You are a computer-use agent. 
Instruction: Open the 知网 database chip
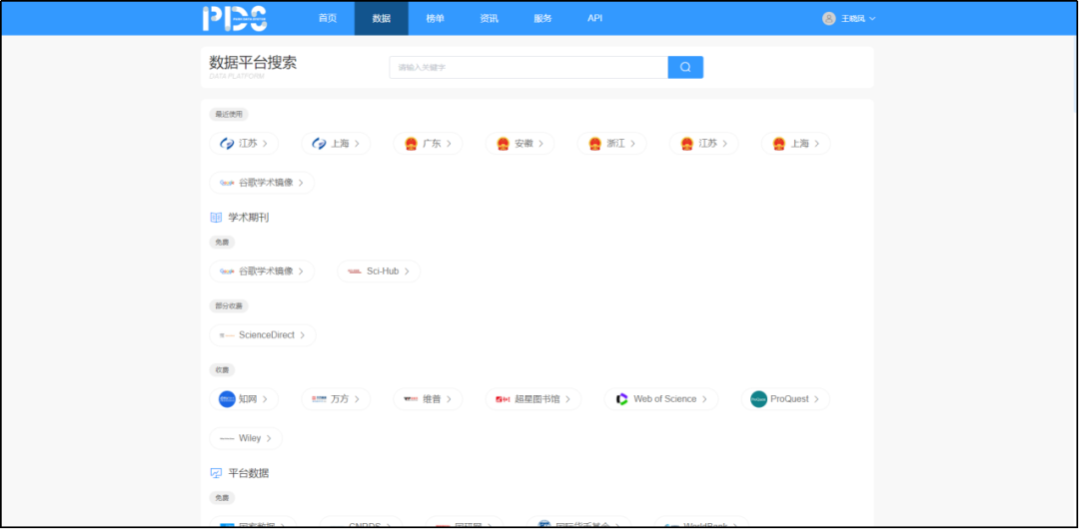pos(244,399)
